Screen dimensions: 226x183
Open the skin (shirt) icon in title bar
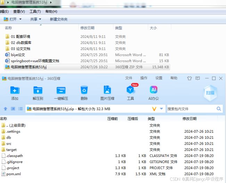[189, 78]
